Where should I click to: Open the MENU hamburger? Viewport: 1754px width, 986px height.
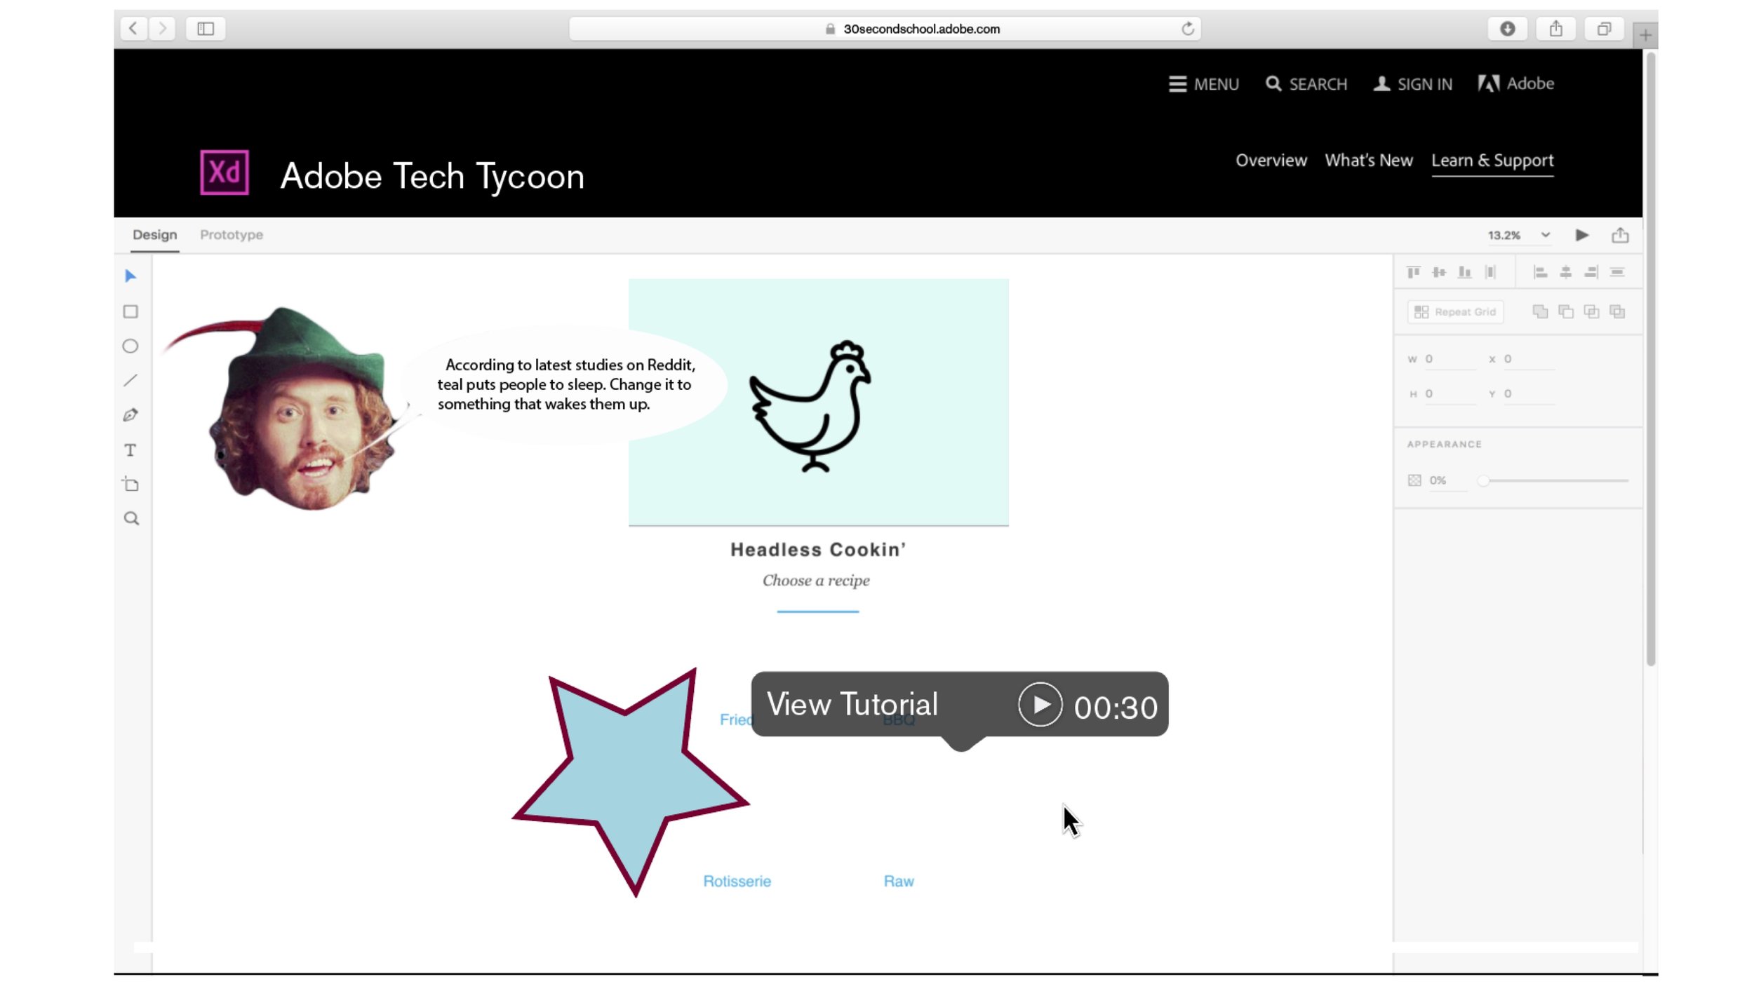(1204, 84)
